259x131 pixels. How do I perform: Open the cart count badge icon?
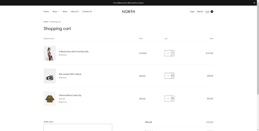(212, 12)
